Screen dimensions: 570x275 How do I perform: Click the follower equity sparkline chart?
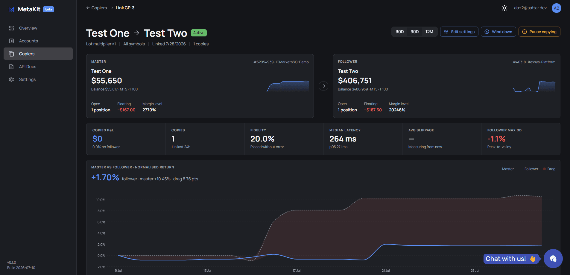(x=534, y=86)
